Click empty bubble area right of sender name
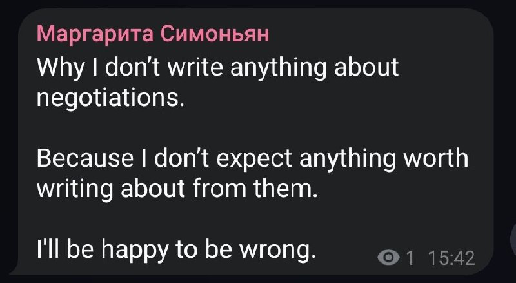This screenshot has height=283, width=516. (374, 34)
